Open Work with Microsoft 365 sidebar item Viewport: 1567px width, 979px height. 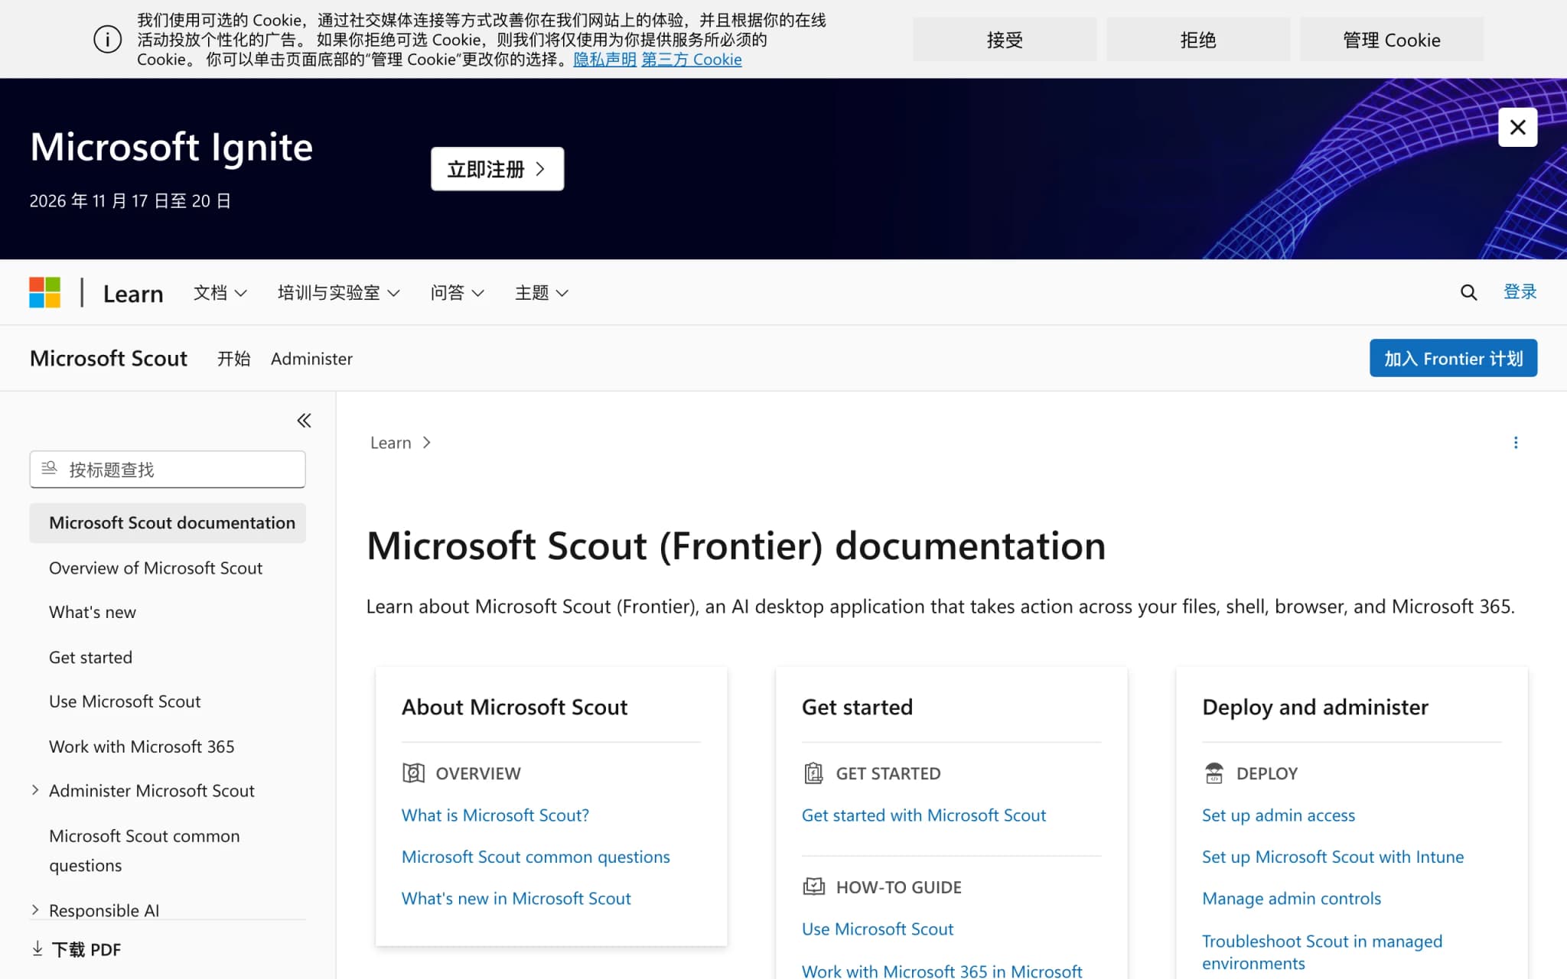142,746
